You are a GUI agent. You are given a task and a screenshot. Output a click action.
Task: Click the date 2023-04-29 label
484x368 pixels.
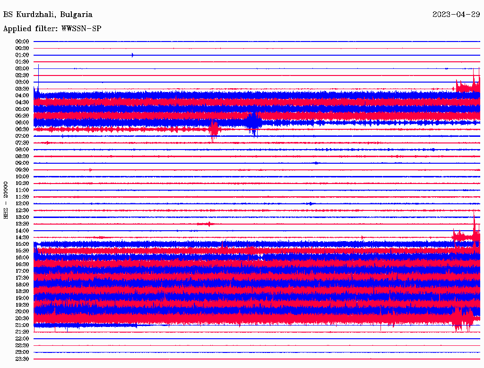456,15
